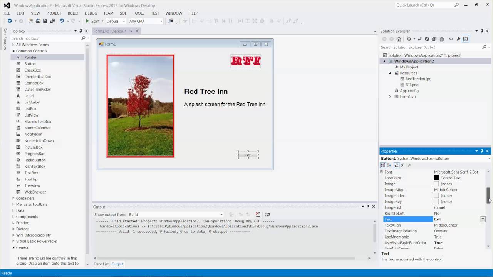Image resolution: width=493 pixels, height=277 pixels.
Task: Click the Preview Selected Items icon
Action: [465, 39]
